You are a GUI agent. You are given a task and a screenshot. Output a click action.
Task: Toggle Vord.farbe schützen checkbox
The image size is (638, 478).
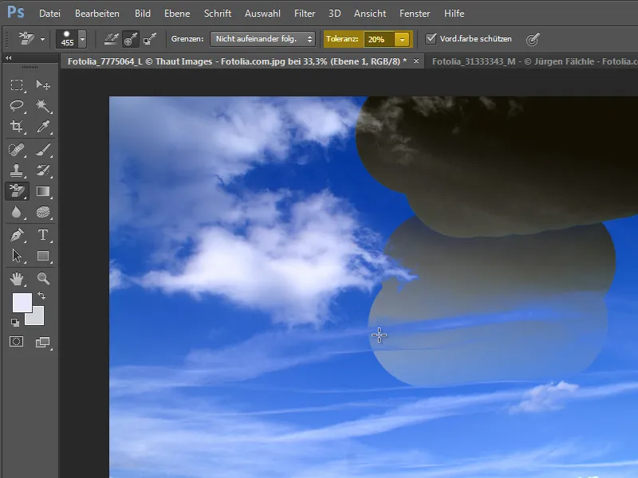coord(431,38)
